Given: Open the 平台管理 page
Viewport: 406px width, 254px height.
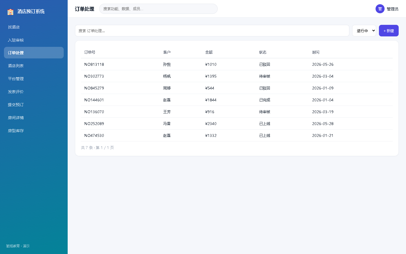Looking at the screenshot, I should (34, 79).
